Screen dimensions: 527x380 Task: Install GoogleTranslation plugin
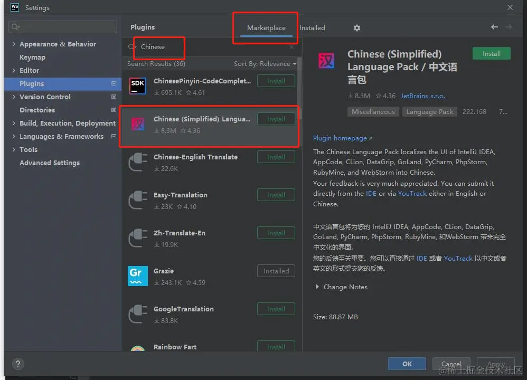coord(276,309)
